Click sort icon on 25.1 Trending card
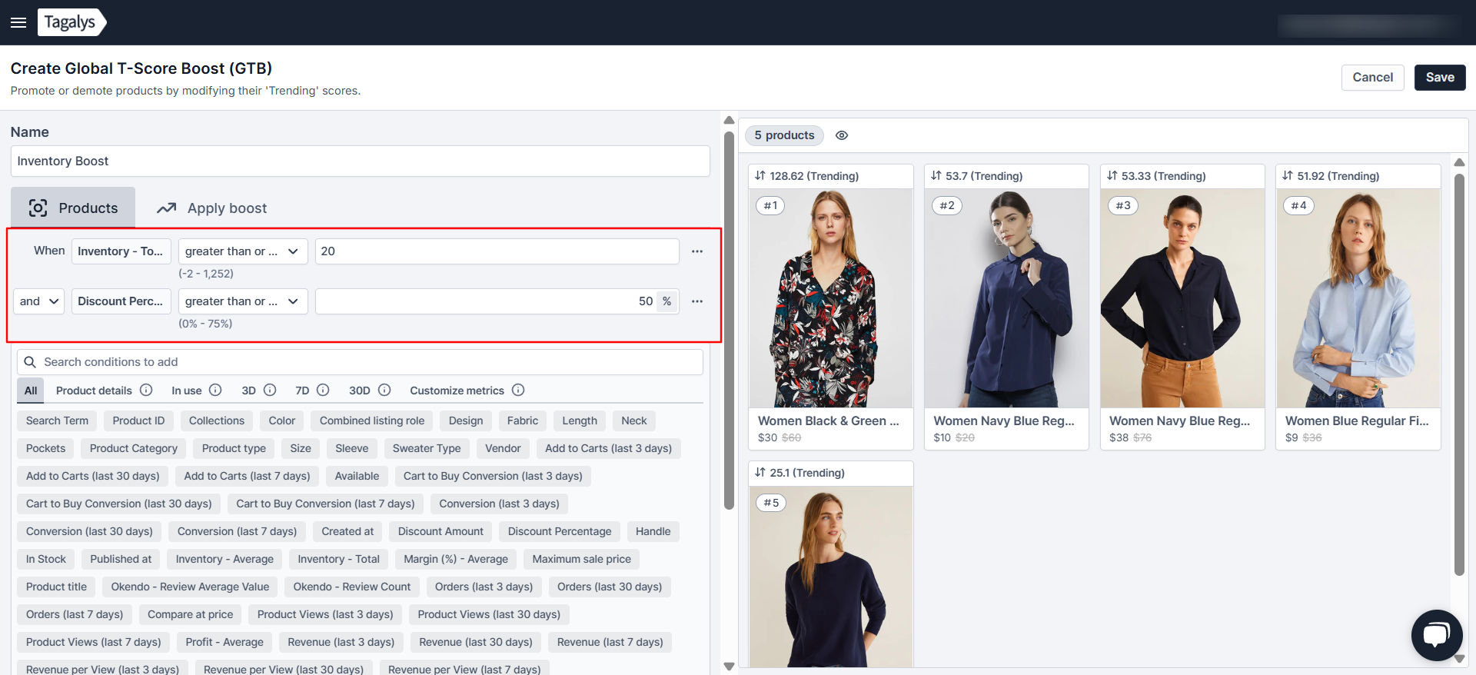1476x675 pixels. point(760,473)
